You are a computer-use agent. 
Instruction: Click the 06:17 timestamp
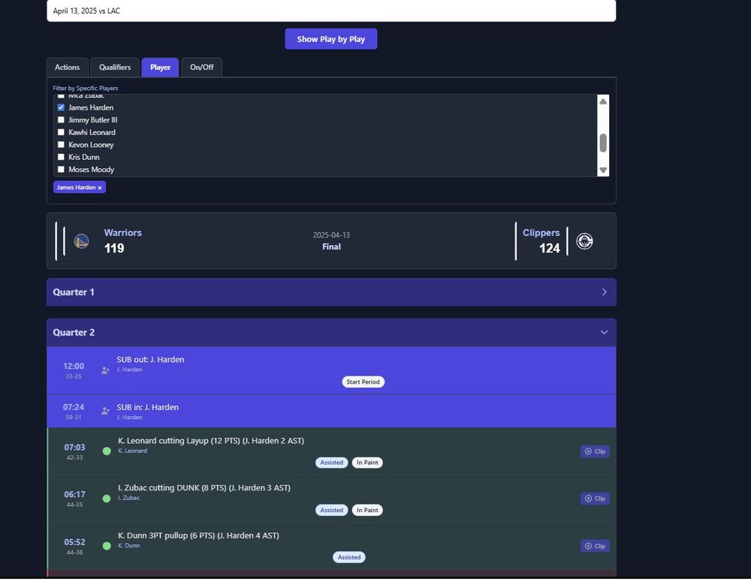(74, 494)
